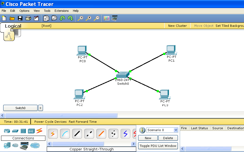Open the drawing palette icon
The width and height of the screenshot is (244, 152).
[106, 18]
